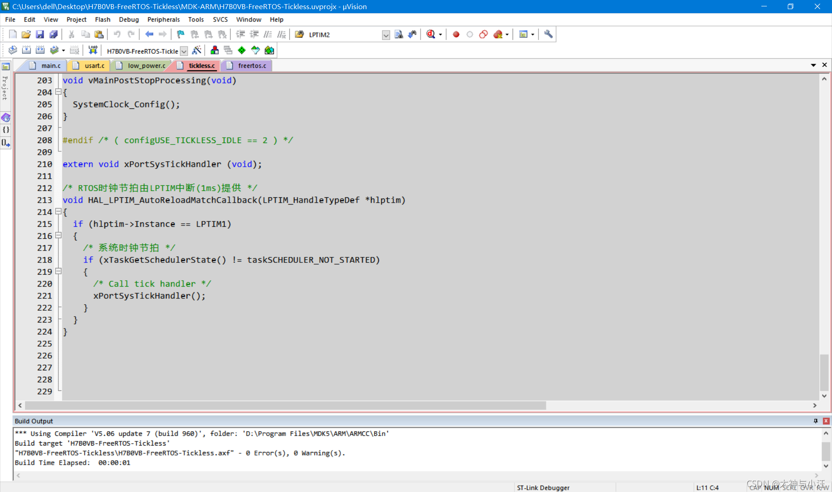Show the Functions window from the sidebar
832x492 pixels.
[6, 129]
